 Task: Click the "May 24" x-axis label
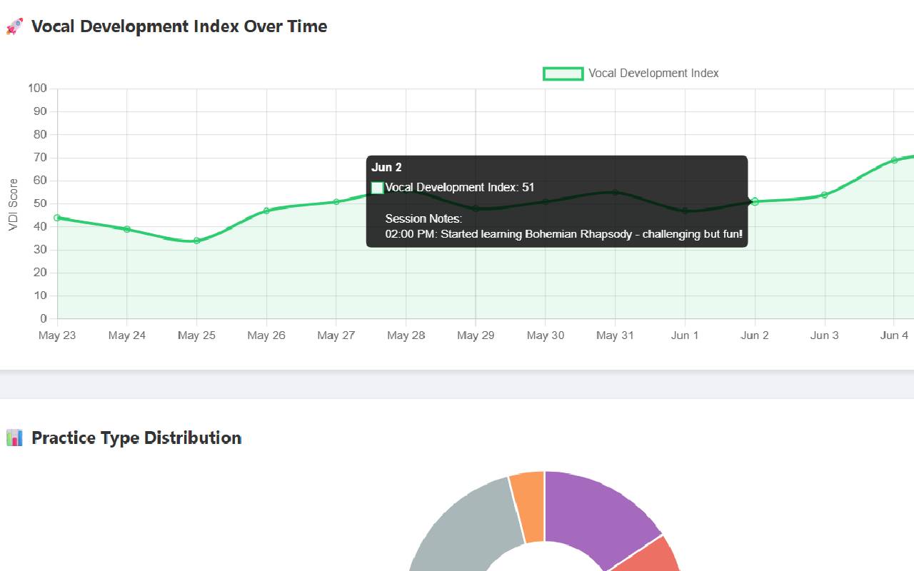[127, 335]
